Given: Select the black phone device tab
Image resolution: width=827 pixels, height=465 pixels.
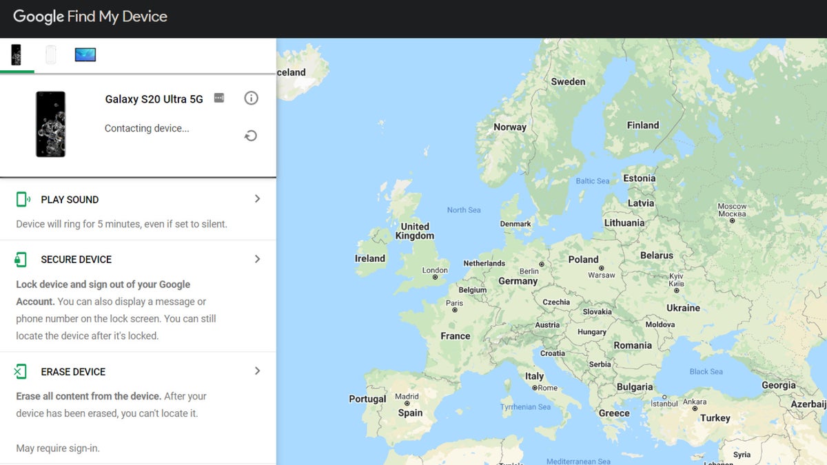Looking at the screenshot, I should coord(16,54).
